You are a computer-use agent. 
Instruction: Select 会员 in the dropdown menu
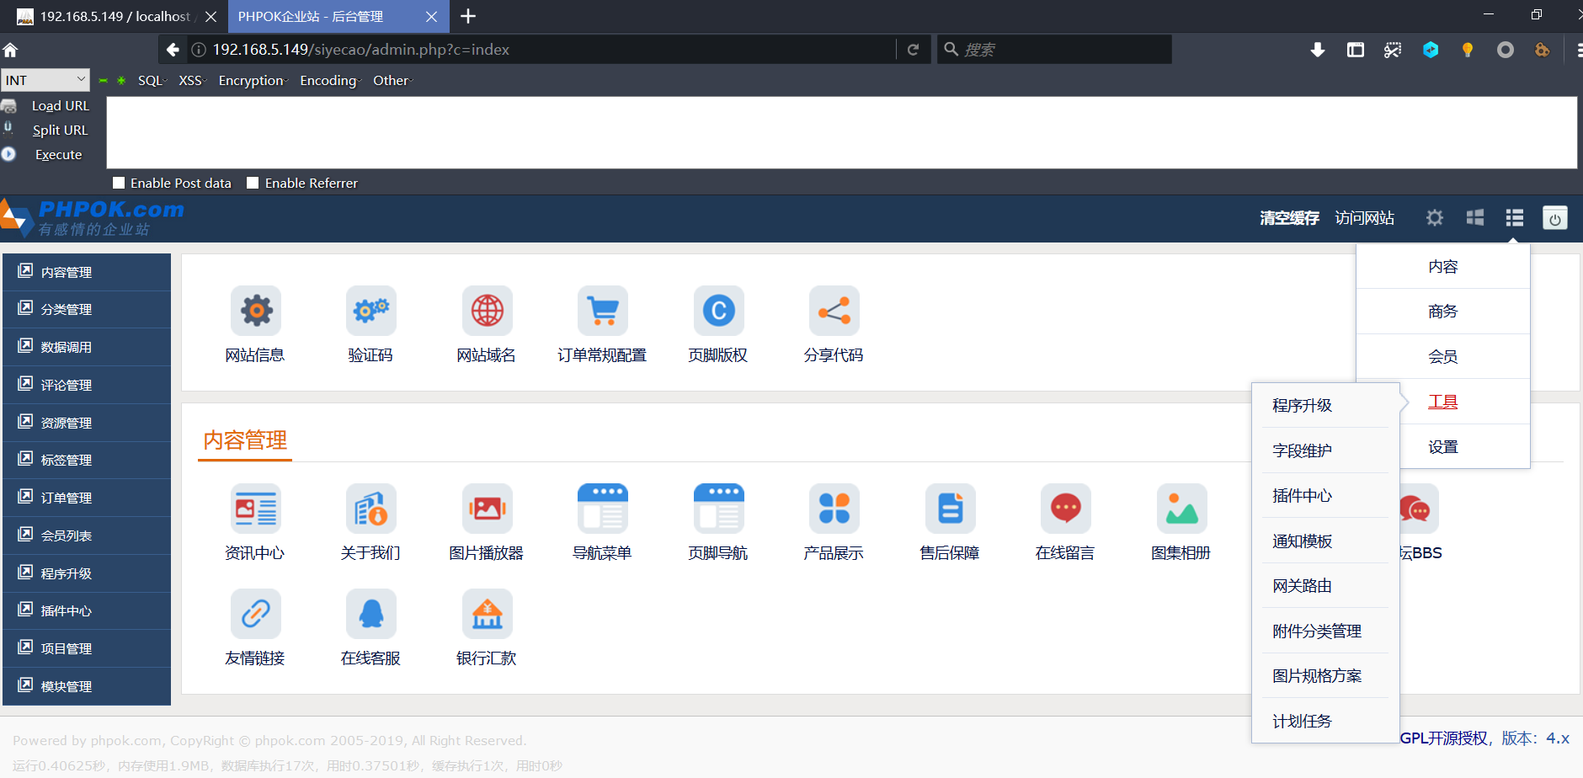coord(1442,356)
